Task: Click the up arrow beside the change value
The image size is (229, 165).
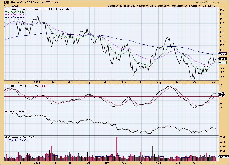Action: pos(218,6)
